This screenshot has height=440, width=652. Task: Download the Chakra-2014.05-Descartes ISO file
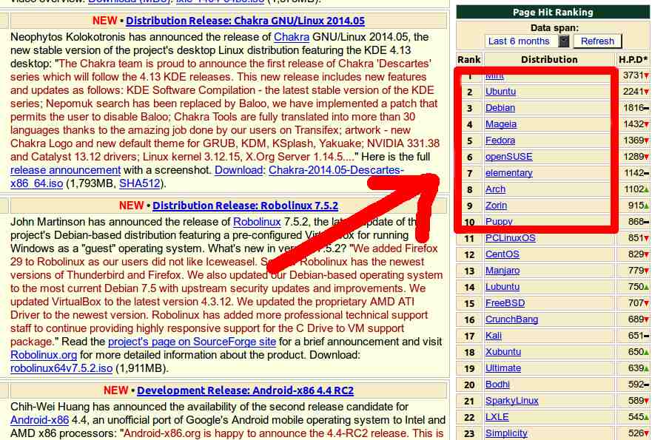click(x=336, y=171)
